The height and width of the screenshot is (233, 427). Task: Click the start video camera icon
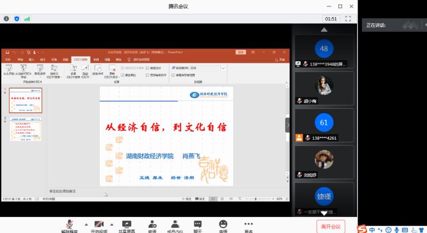[98, 224]
